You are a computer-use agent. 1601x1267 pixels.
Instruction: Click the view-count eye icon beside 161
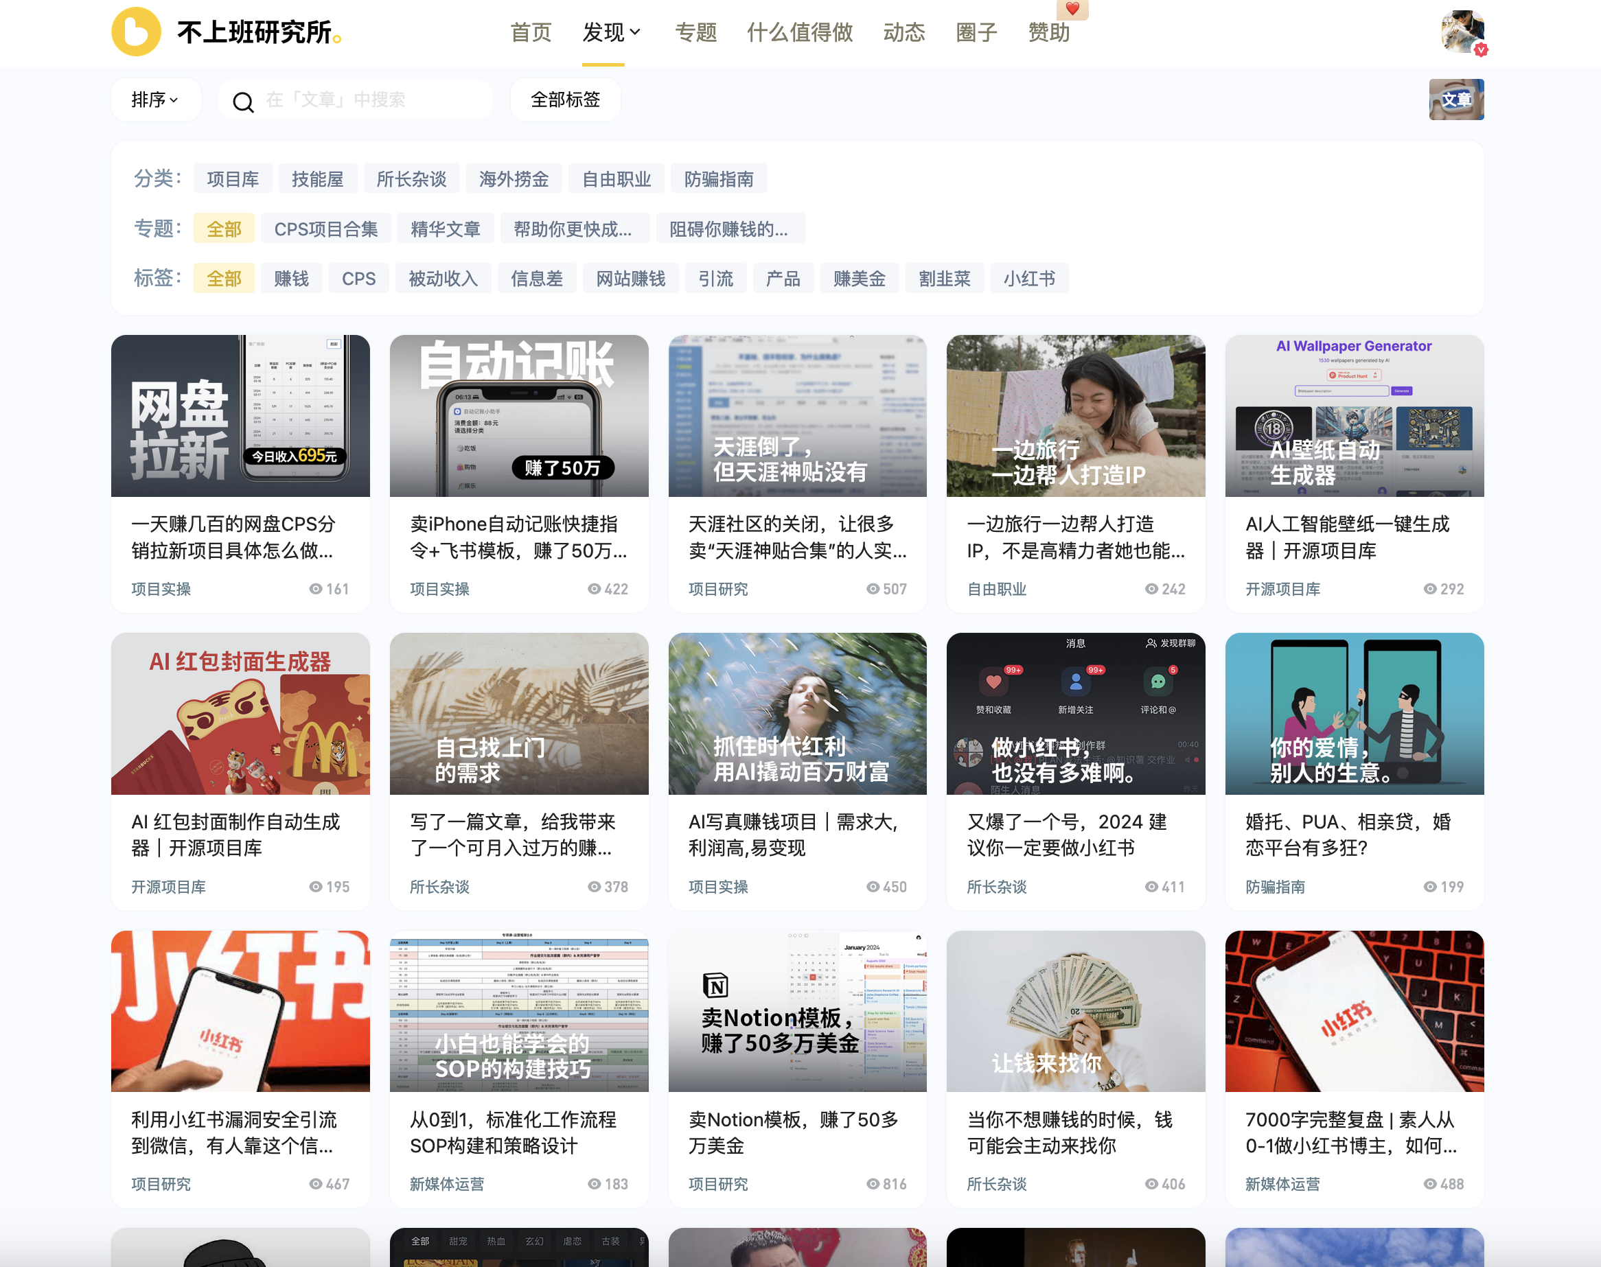point(316,589)
